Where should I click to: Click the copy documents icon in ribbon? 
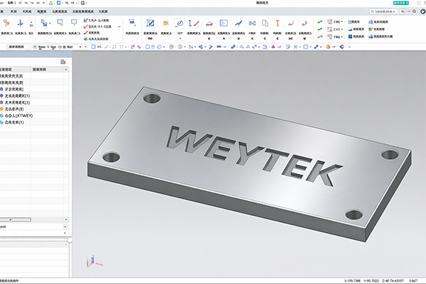[x=265, y=23]
